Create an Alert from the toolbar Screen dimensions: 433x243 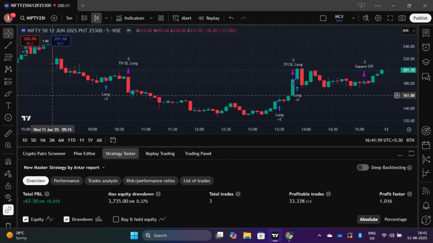point(182,18)
